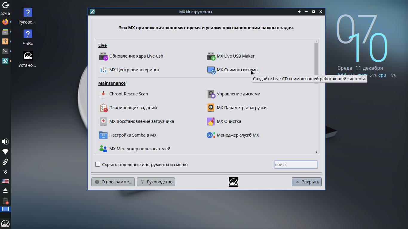Click the поиск search field
Viewport: 408px width, 229px height.
[296, 165]
